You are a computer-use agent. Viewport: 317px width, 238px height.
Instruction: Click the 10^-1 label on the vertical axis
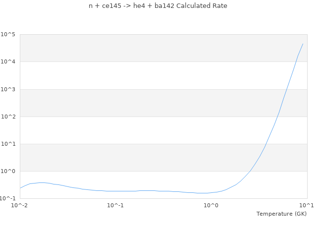(8, 199)
